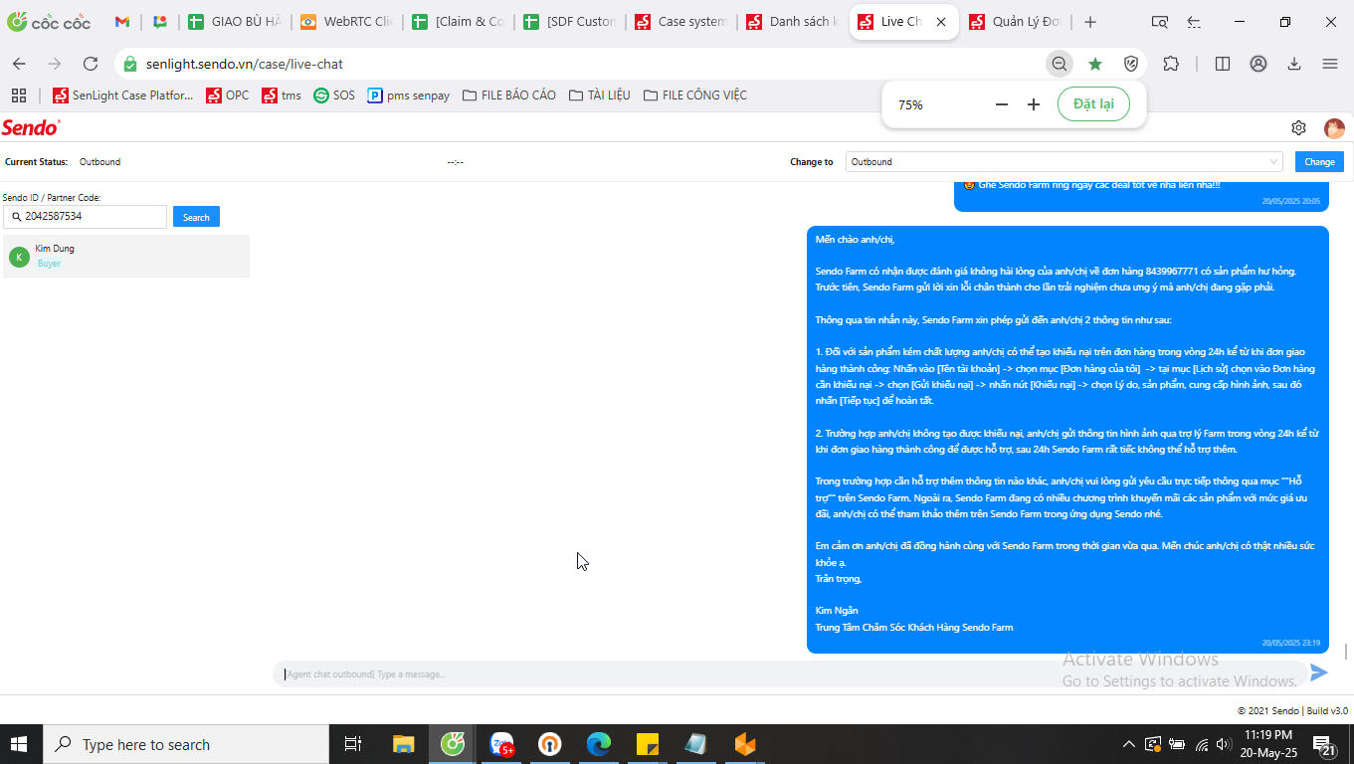Click the Sendo logo
The width and height of the screenshot is (1354, 764).
31,127
